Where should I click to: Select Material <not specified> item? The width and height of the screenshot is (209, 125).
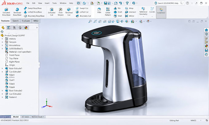point(18,52)
